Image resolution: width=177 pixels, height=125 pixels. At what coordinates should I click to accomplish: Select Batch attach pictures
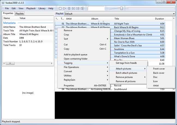[128, 73]
